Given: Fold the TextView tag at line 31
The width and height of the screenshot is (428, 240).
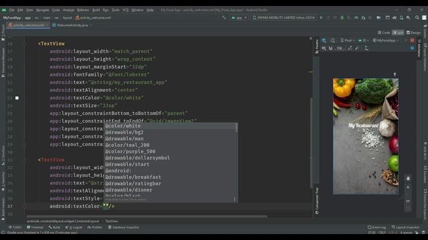Looking at the screenshot, I should pyautogui.click(x=25, y=160).
